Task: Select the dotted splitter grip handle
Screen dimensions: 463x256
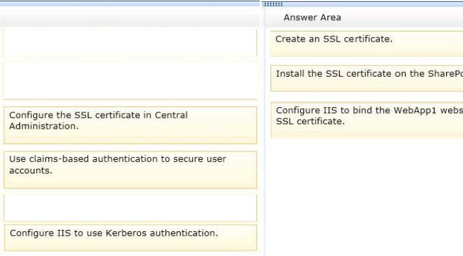Action: [x=273, y=4]
